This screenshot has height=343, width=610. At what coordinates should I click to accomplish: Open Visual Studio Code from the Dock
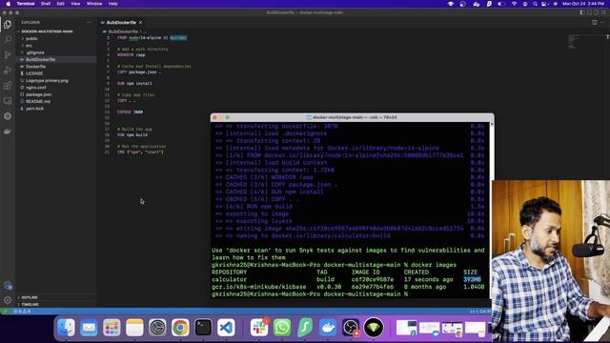226,328
